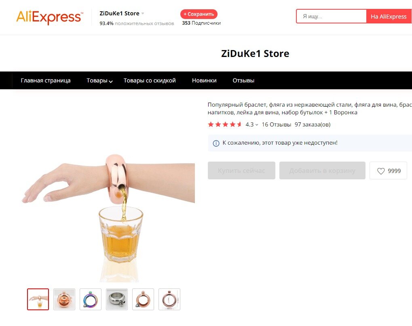Click the Сохранить store follow button
The height and width of the screenshot is (326, 412).
[199, 14]
